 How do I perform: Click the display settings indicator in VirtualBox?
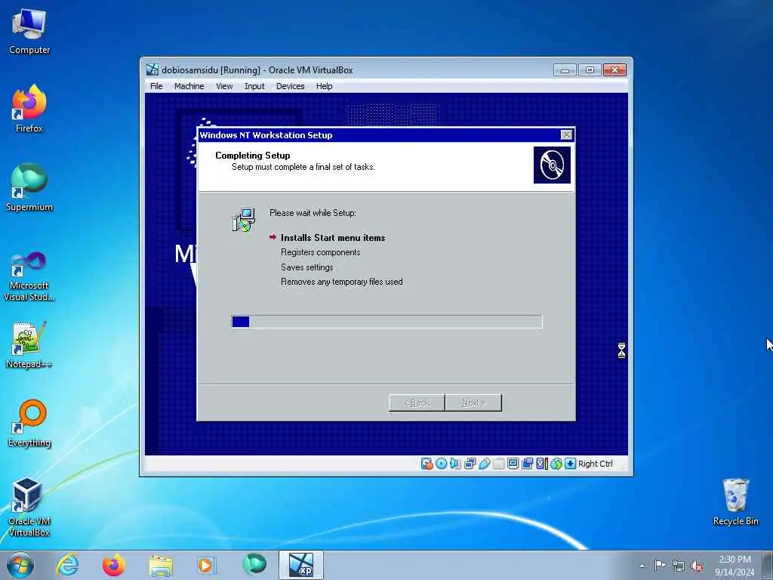click(x=513, y=464)
